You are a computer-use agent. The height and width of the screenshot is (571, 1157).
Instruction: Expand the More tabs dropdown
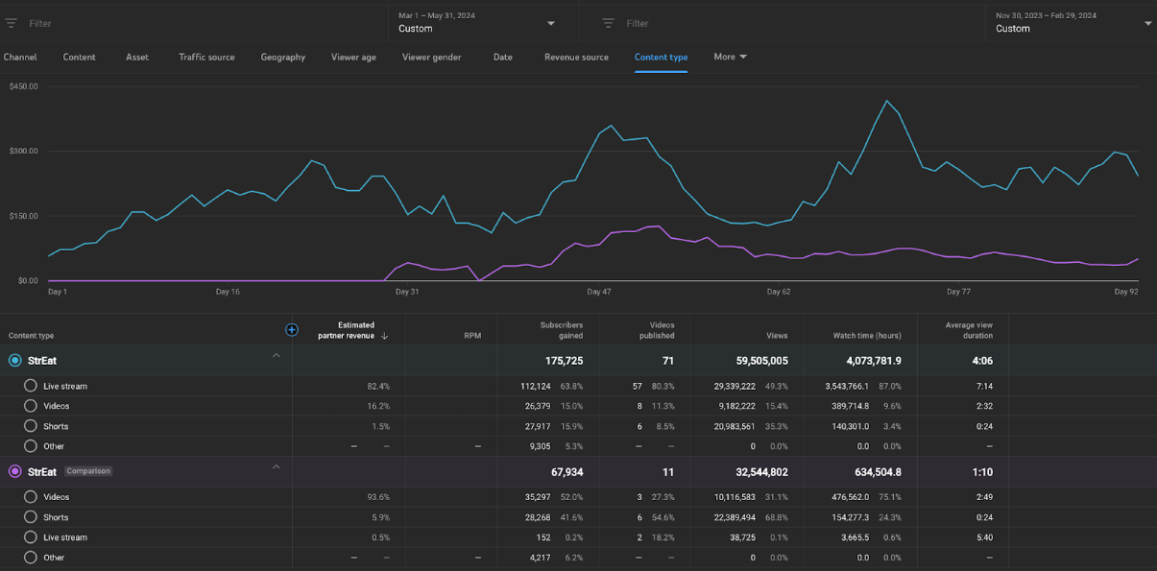click(x=730, y=57)
